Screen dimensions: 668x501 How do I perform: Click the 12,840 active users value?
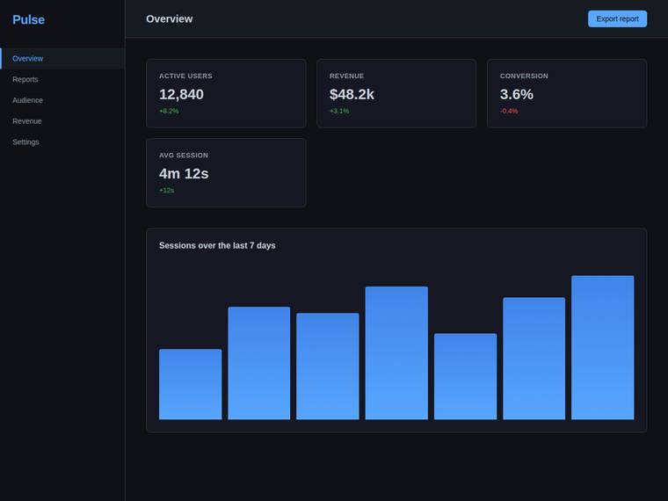click(181, 94)
